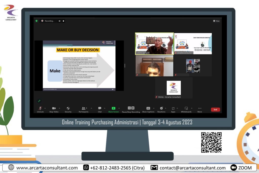Click the green Share Screen icon

point(113,108)
